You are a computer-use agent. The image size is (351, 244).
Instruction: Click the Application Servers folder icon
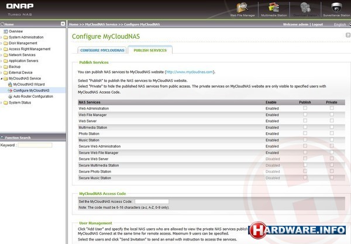pos(6,61)
